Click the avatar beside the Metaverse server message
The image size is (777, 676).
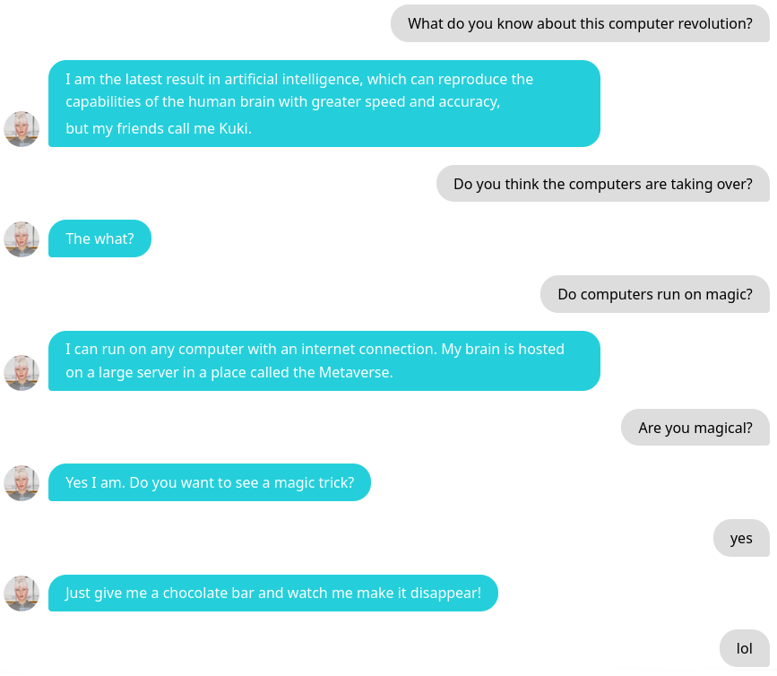[x=22, y=373]
